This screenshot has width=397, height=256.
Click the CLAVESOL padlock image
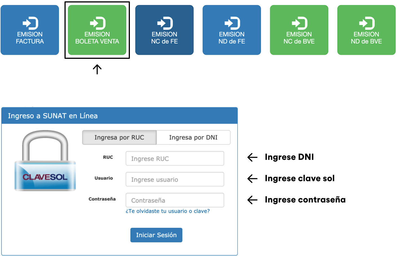[x=45, y=161]
